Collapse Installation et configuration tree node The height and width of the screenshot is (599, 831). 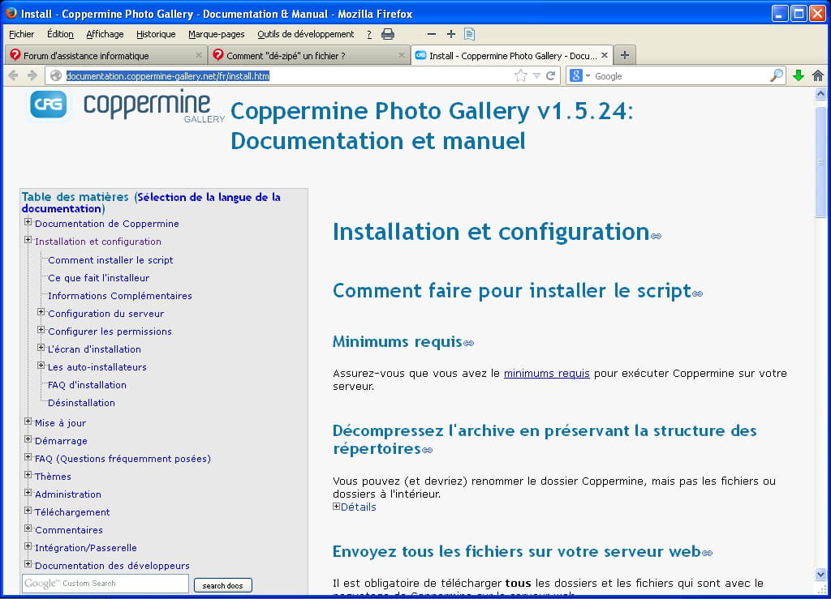pos(28,240)
